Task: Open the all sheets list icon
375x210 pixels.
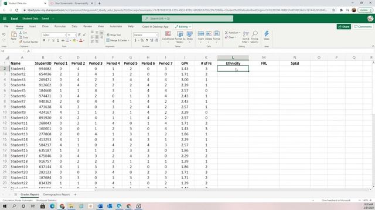Action: [x=16, y=194]
